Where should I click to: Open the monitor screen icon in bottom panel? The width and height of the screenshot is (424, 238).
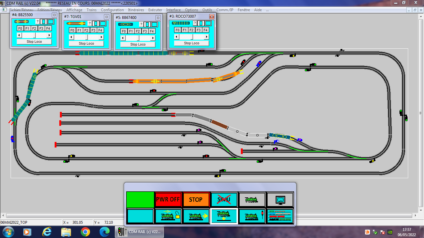280,200
